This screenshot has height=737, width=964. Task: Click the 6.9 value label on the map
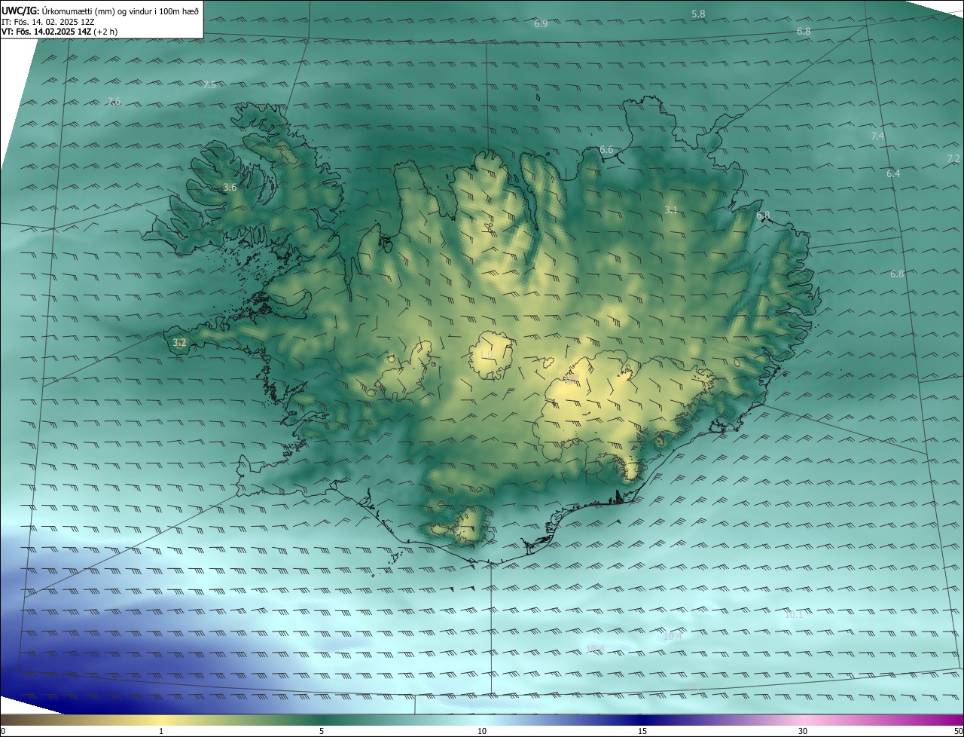pos(541,24)
